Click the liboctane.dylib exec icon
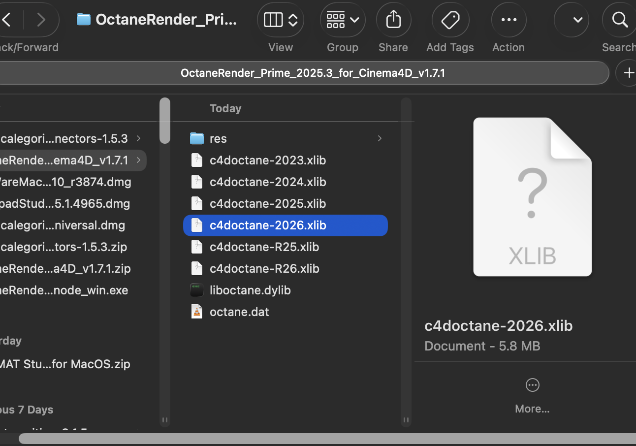This screenshot has width=636, height=446. [x=197, y=290]
